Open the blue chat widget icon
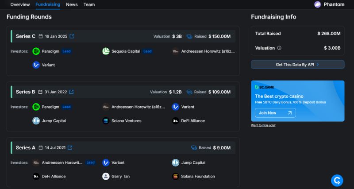Viewport: 354px width, 189px height. (x=337, y=181)
